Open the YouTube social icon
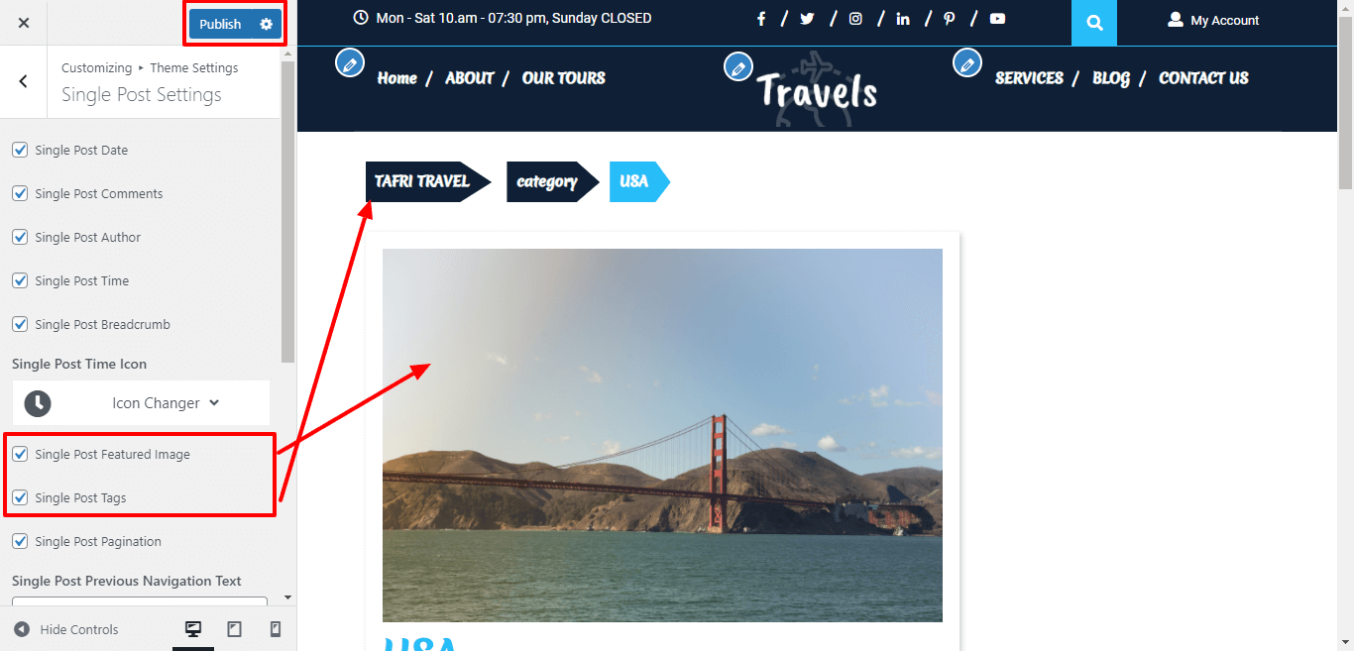 click(x=997, y=19)
